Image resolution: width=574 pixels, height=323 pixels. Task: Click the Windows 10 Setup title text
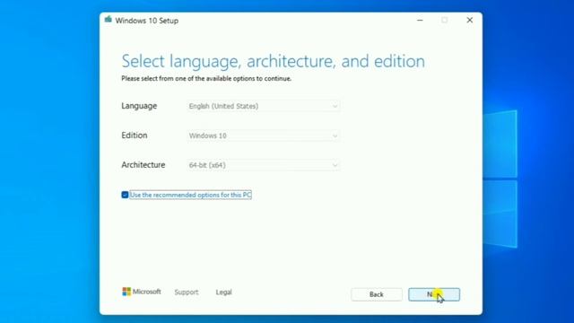point(147,21)
